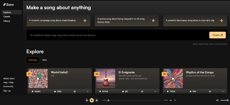The height and width of the screenshot is (105, 230).
Task: Skip to the next track
Action: [97, 100]
